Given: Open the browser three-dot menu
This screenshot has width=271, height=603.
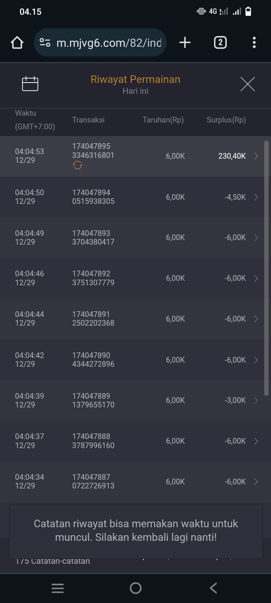Looking at the screenshot, I should click(x=254, y=43).
